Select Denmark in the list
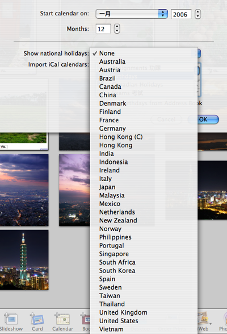Viewport: 227px width, 334px height. click(x=144, y=104)
